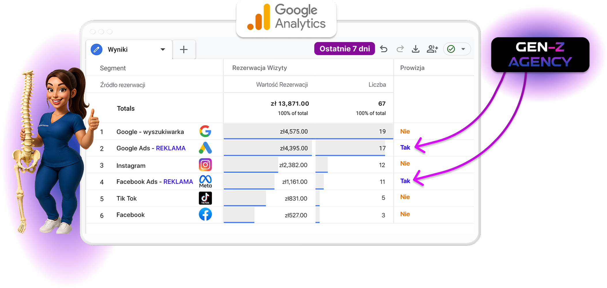This screenshot has height=288, width=607.
Task: Click the TikTok icon next to row 5
Action: pos(205,198)
